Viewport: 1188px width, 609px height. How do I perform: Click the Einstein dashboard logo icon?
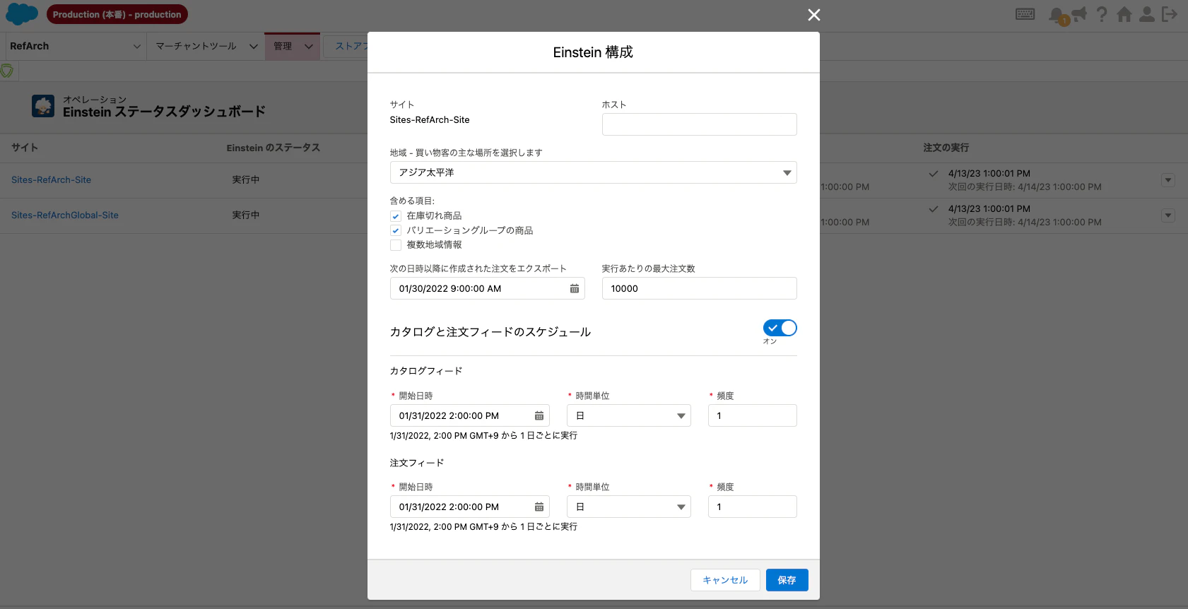pyautogui.click(x=43, y=106)
